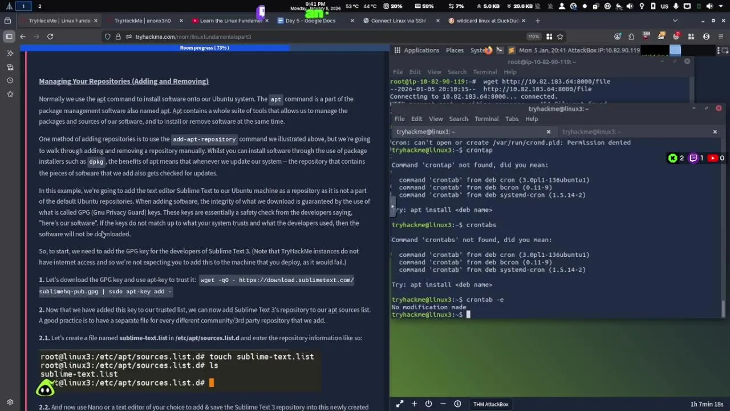This screenshot has height=411, width=730.
Task: Launch Firefox from the AttackBox panel
Action: (x=489, y=50)
